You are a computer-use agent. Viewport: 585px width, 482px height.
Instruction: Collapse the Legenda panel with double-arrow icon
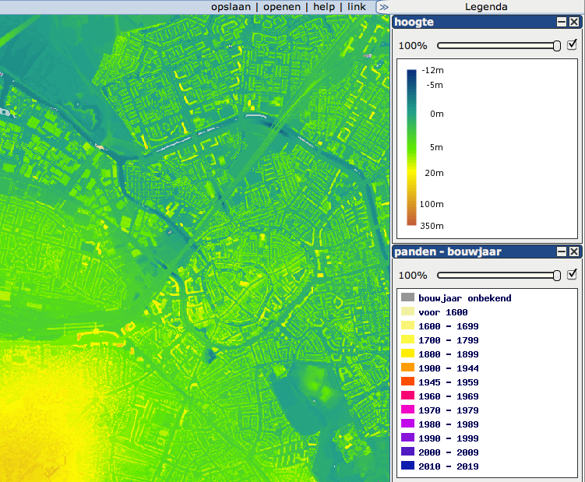[383, 7]
